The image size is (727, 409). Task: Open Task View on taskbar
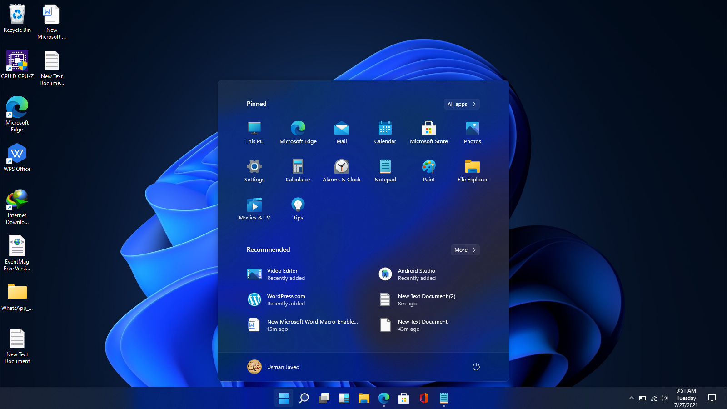[324, 399]
